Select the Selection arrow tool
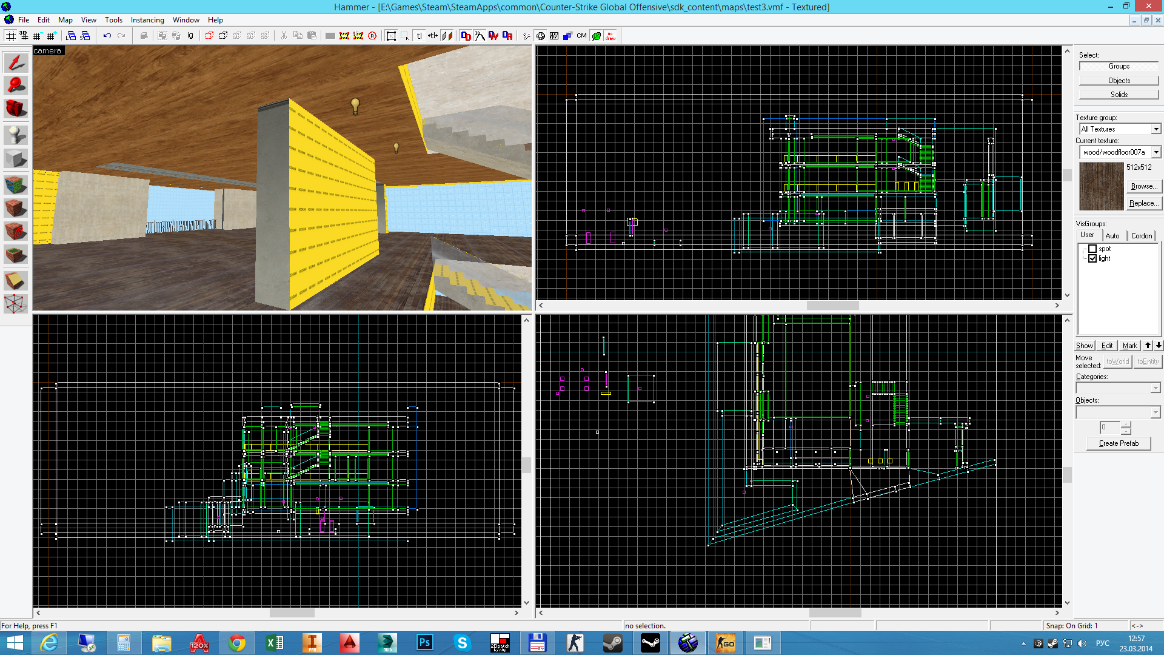 (x=16, y=62)
